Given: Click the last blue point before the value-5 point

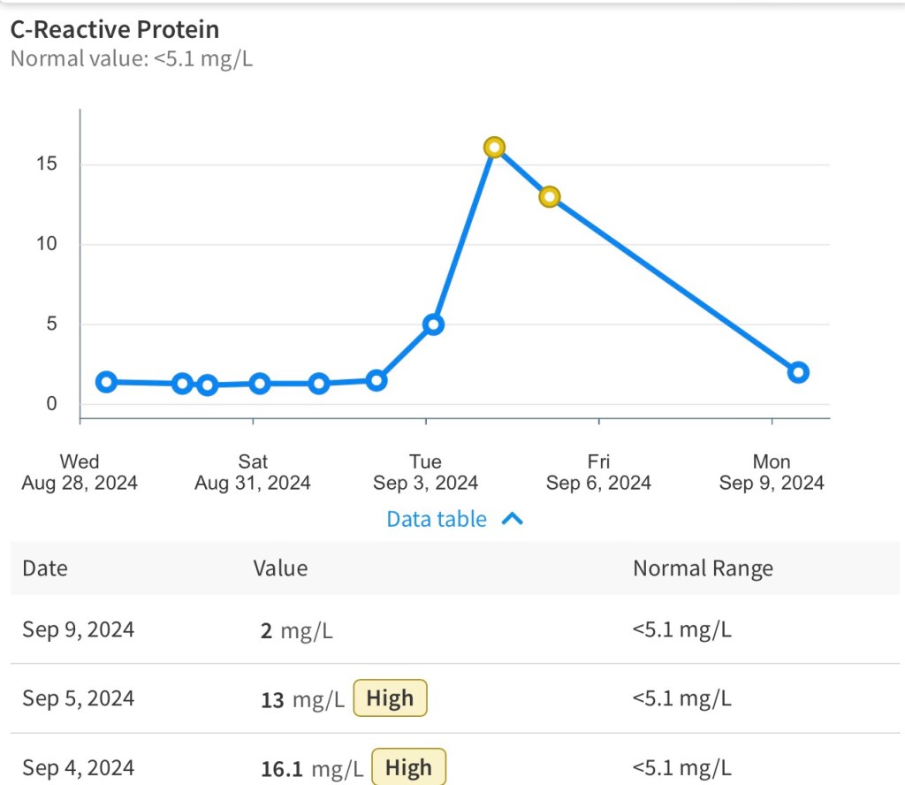Looking at the screenshot, I should pos(376,380).
